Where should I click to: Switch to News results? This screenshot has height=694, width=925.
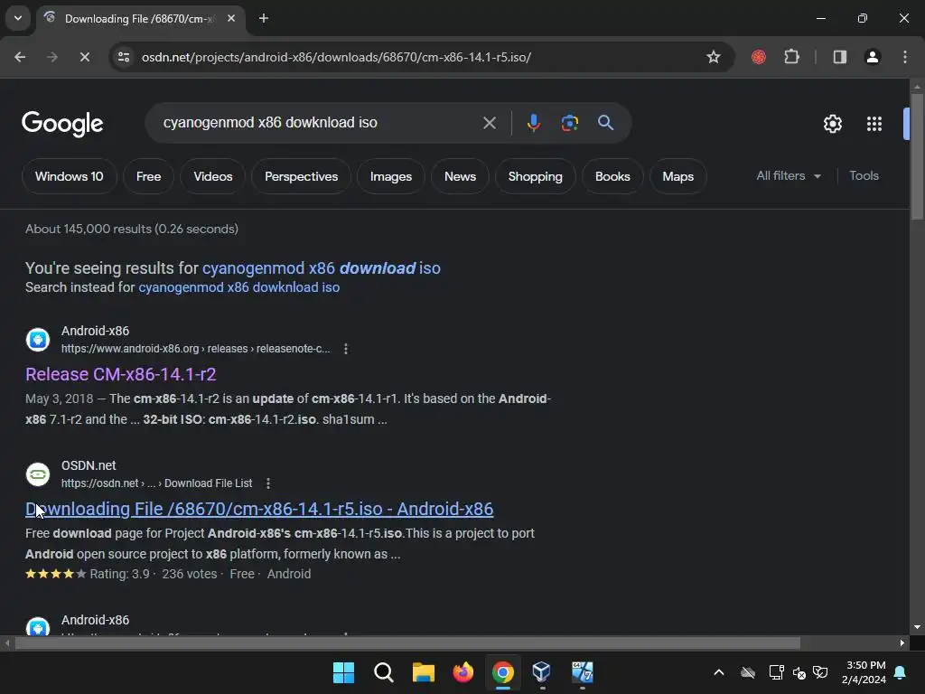coord(460,176)
